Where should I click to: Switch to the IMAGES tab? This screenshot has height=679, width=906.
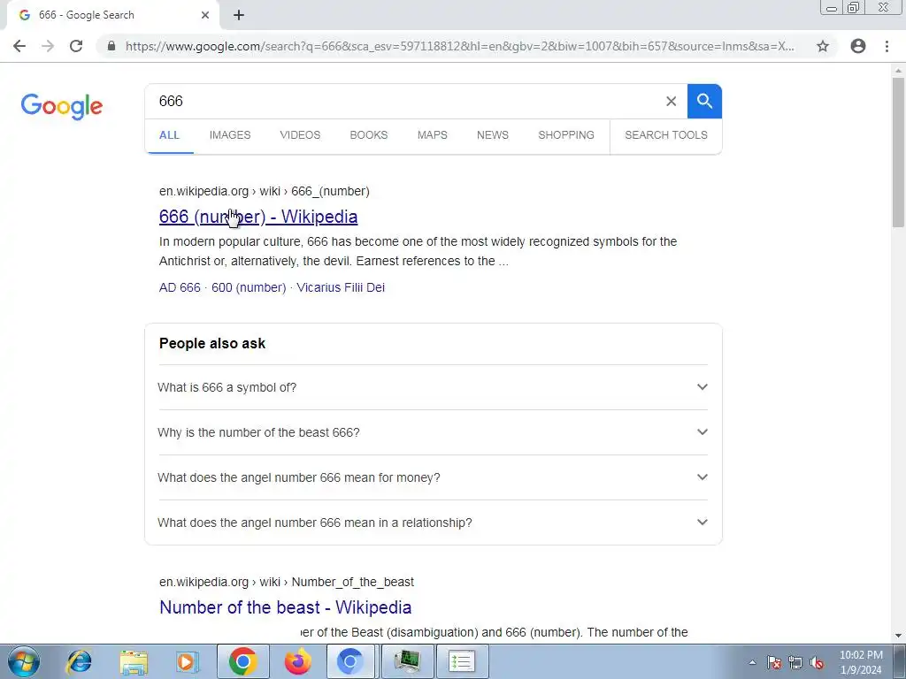point(230,135)
